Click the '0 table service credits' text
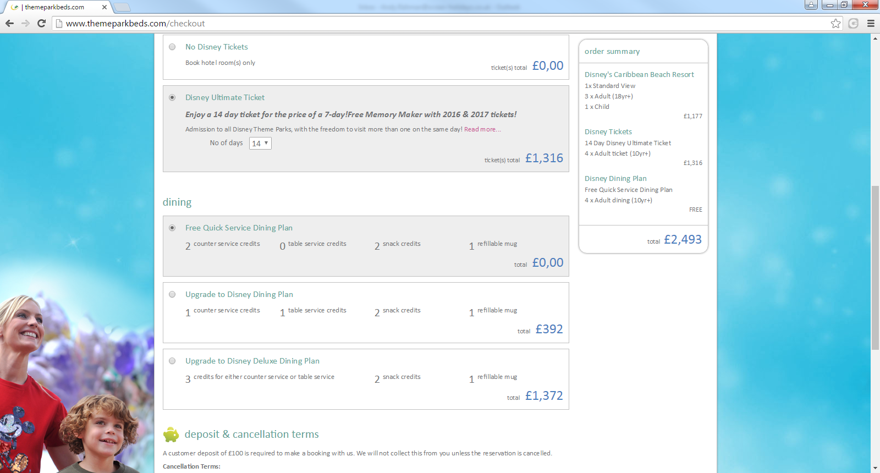 tap(313, 245)
